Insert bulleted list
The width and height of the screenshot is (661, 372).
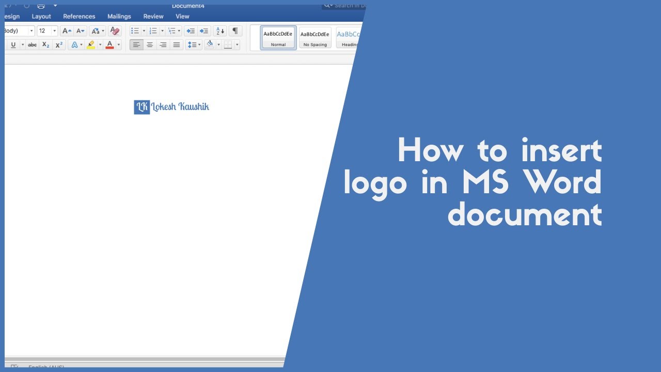click(135, 31)
